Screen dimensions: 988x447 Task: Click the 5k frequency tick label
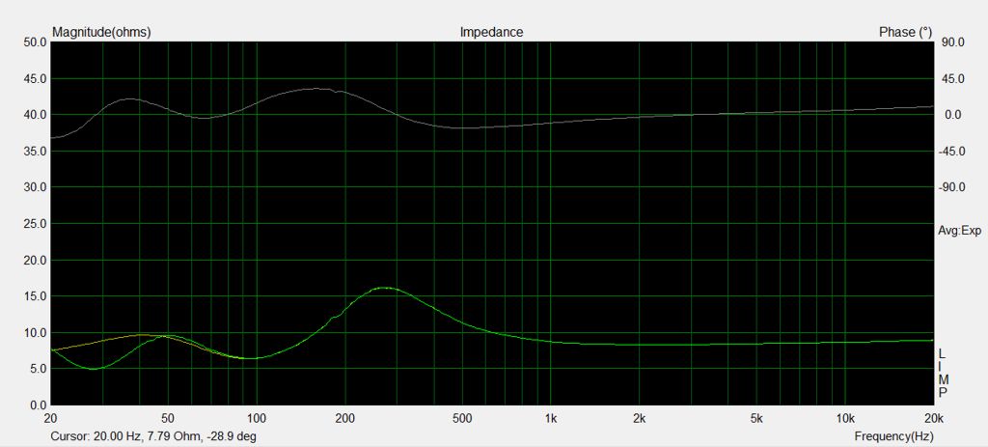pos(756,418)
